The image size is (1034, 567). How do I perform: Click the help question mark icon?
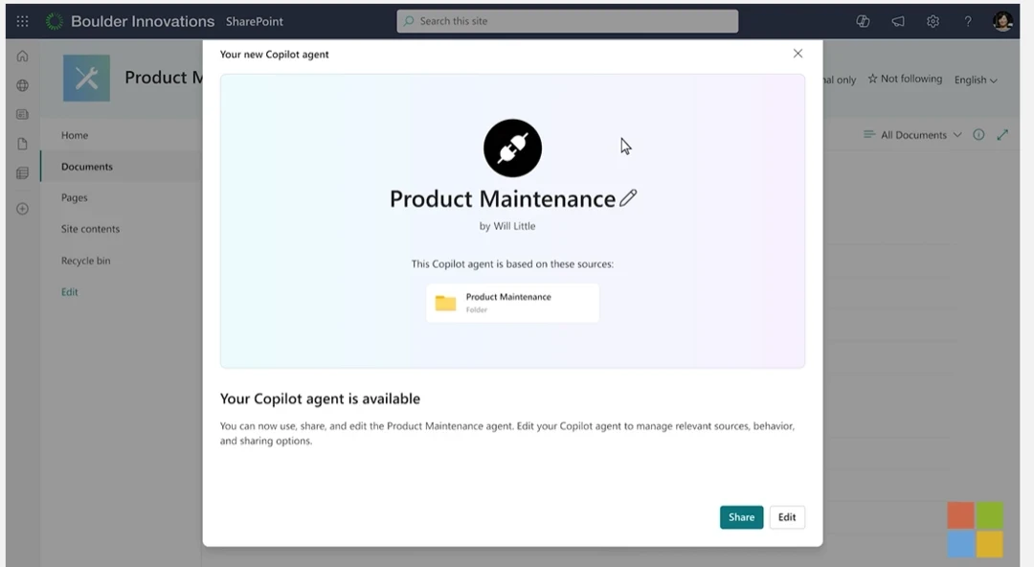pyautogui.click(x=968, y=21)
